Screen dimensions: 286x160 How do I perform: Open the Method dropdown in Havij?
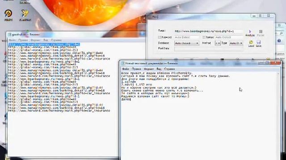(x=218, y=43)
